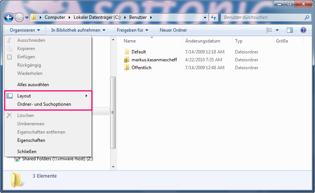
Task: Click the refresh button beside address bar
Action: click(214, 17)
